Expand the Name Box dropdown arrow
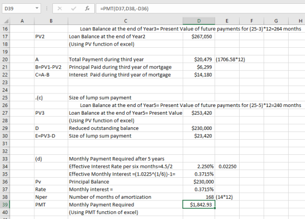The image size is (305, 219). (37, 8)
